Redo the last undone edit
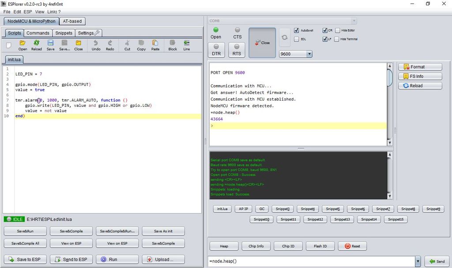This screenshot has height=268, width=452. (110, 45)
